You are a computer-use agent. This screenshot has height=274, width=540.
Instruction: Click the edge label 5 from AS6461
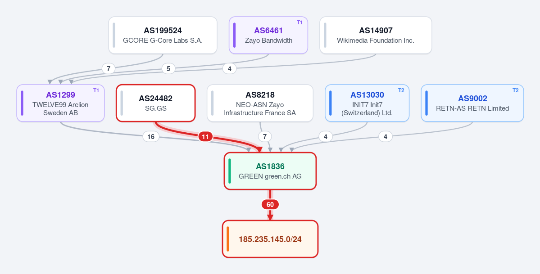(x=168, y=69)
